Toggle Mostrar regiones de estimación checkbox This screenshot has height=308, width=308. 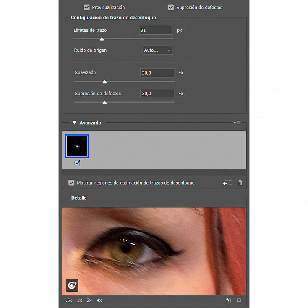point(71,183)
